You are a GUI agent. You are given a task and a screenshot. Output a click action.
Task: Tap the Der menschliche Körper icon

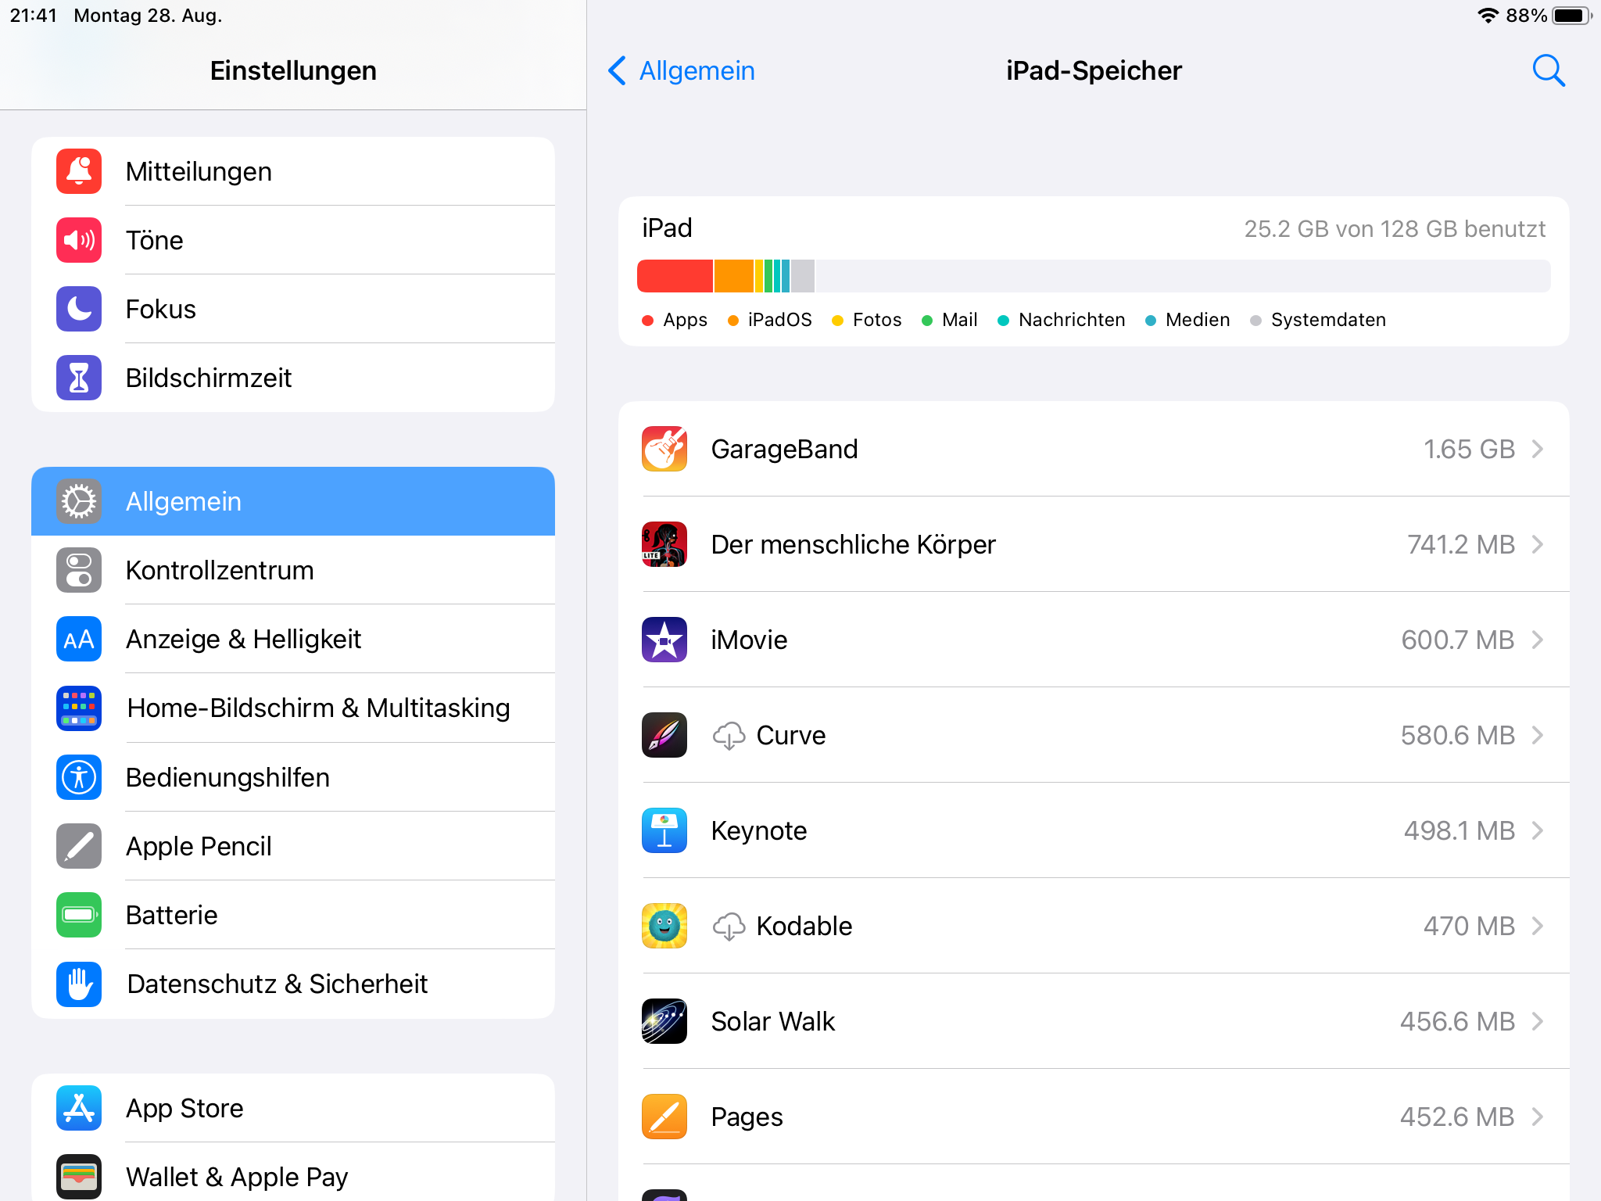point(664,544)
